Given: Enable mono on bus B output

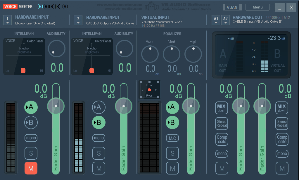Looking at the screenshot, I should click(282, 154).
